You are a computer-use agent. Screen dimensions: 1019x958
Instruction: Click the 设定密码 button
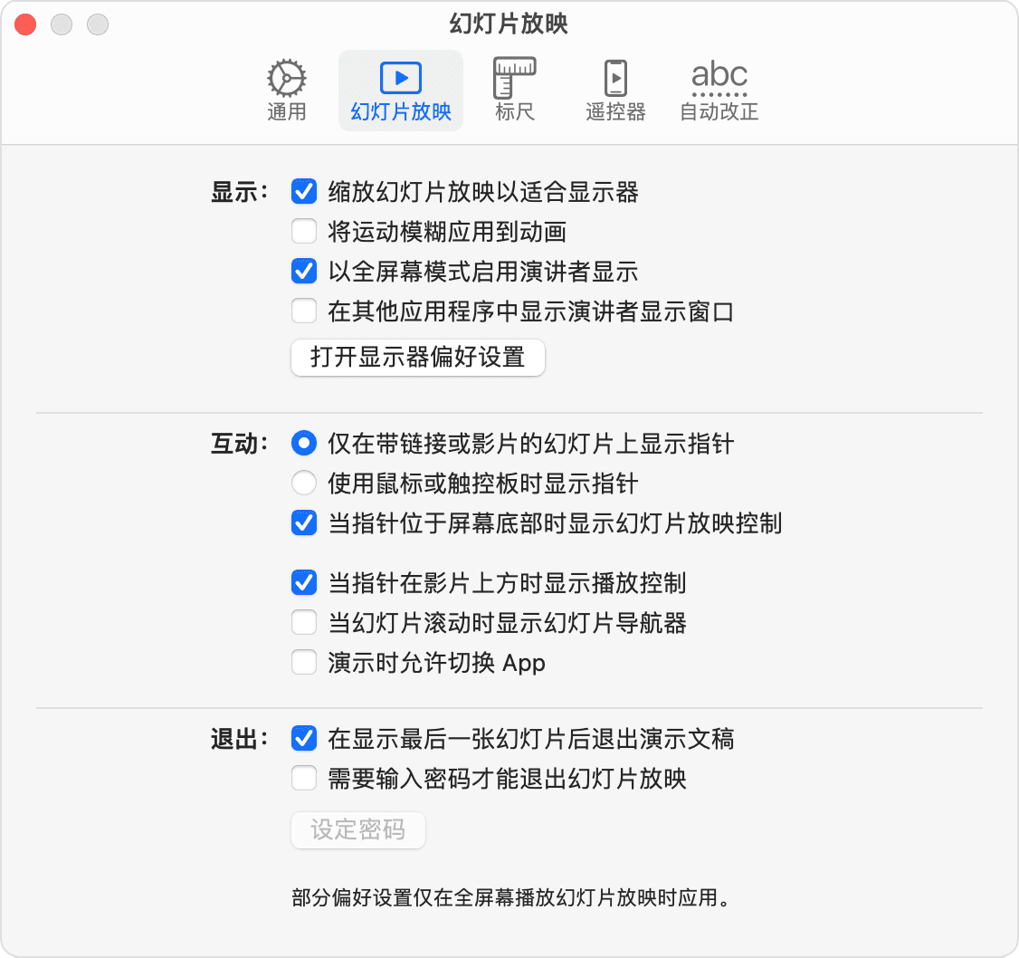coord(358,830)
